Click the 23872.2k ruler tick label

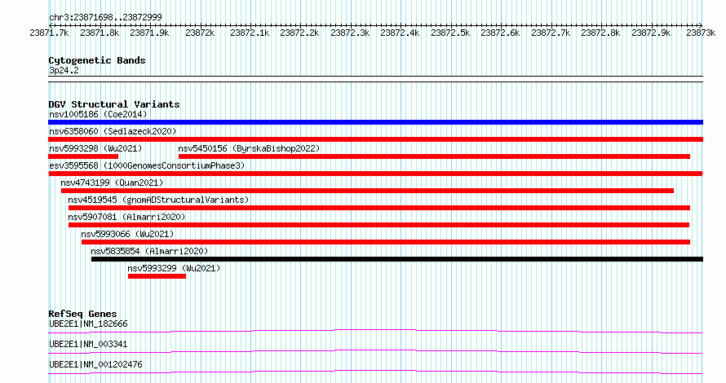(x=300, y=33)
